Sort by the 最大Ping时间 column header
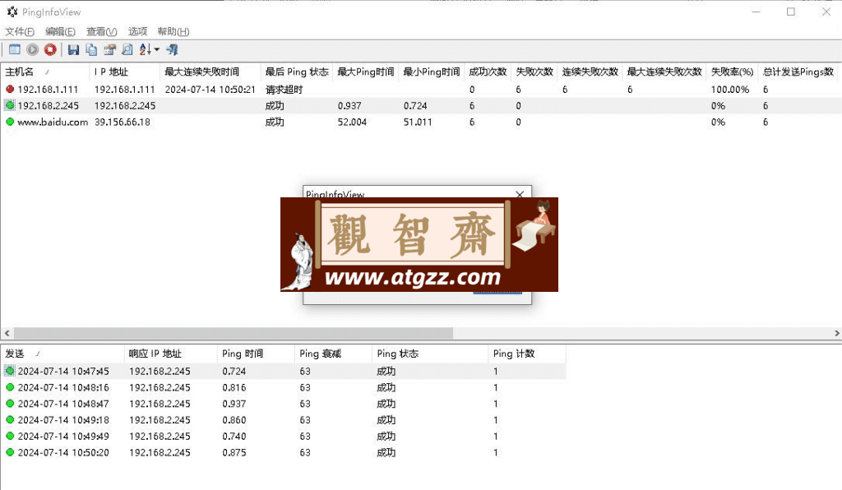This screenshot has width=842, height=490. [x=366, y=72]
